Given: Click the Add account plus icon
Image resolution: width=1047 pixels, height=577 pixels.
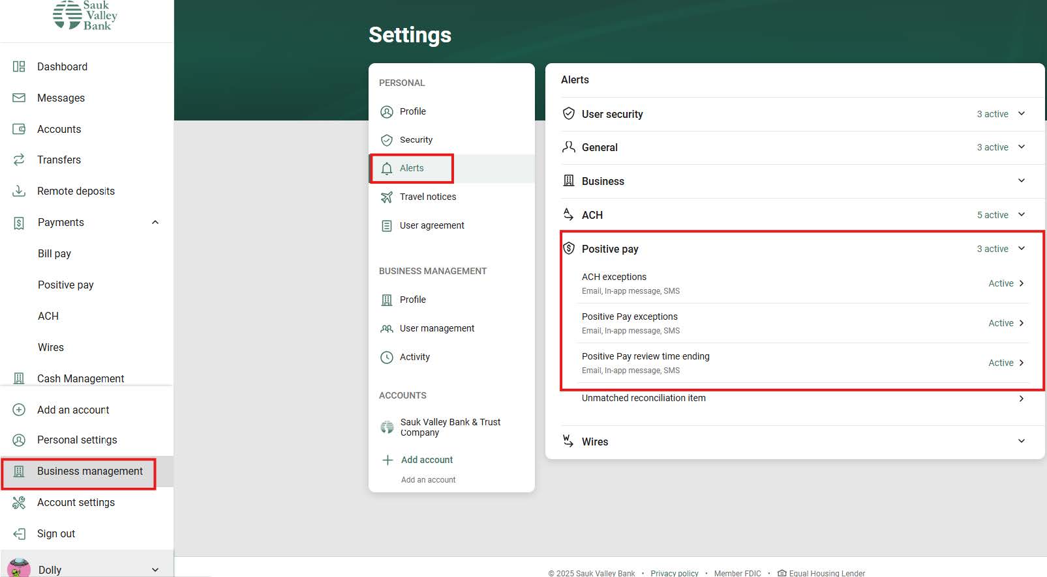Looking at the screenshot, I should (x=387, y=460).
